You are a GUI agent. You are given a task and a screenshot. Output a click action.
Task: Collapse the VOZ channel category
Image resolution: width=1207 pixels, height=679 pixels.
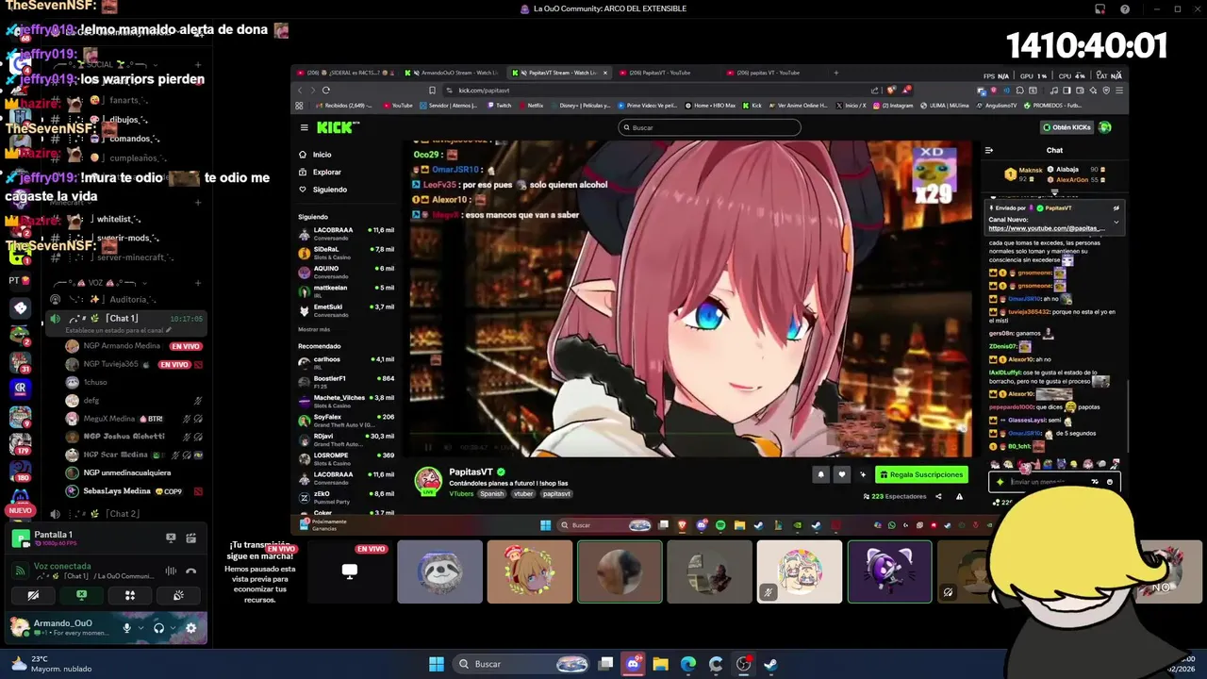99,282
